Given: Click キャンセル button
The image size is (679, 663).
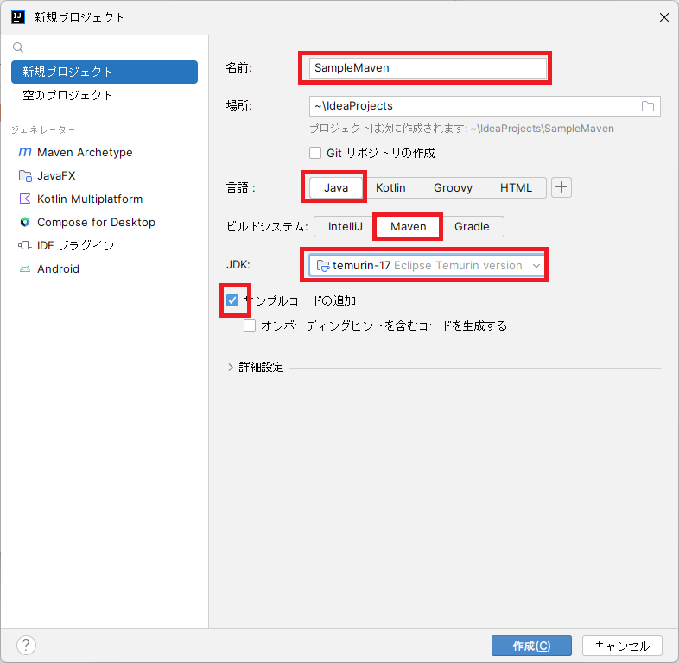Looking at the screenshot, I should [x=622, y=646].
